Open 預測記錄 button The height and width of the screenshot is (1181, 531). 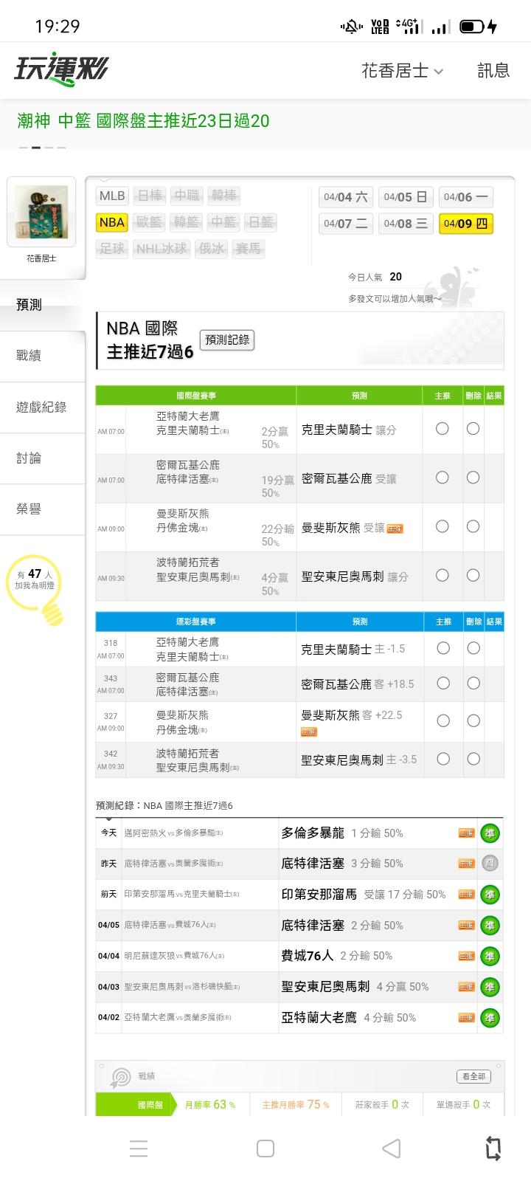pos(227,340)
